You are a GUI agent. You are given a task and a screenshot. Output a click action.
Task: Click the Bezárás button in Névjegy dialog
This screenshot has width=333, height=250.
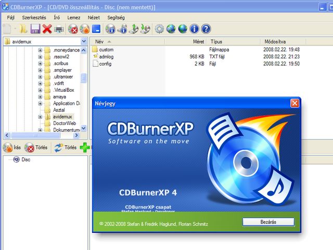[268, 222]
